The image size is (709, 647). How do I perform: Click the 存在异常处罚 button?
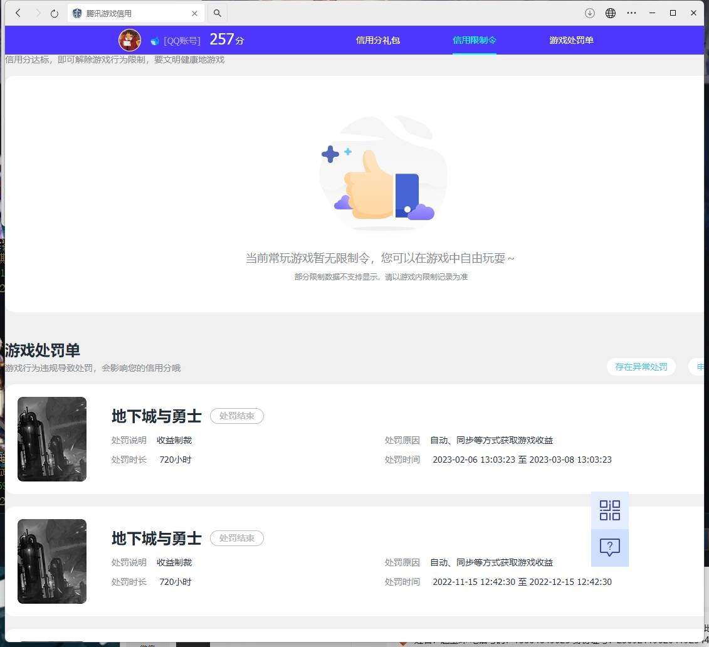point(641,367)
